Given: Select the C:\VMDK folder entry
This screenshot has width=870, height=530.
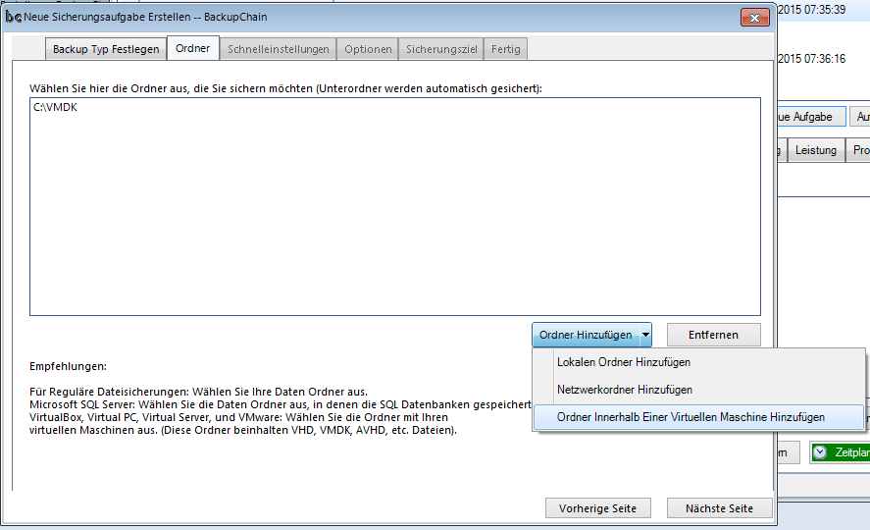Looking at the screenshot, I should click(x=56, y=107).
